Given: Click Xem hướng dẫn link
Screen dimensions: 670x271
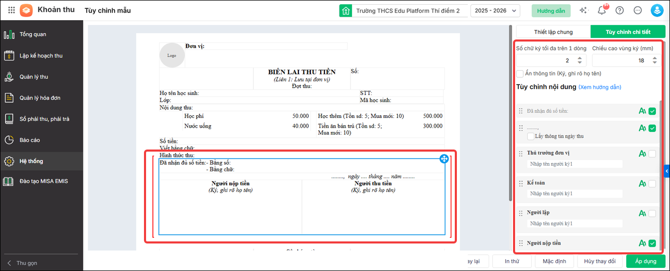Looking at the screenshot, I should pyautogui.click(x=600, y=87).
